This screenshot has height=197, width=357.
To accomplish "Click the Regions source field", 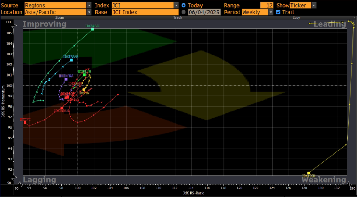I will point(55,6).
